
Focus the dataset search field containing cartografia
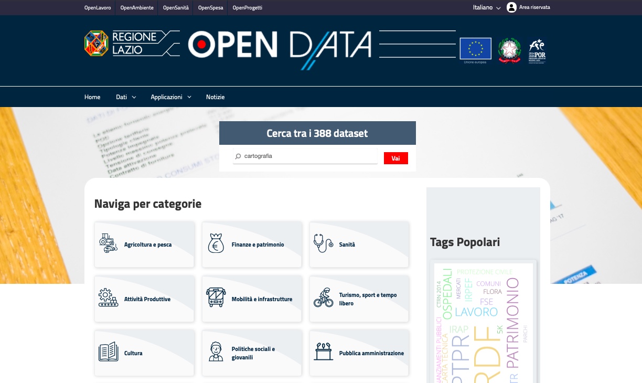pyautogui.click(x=305, y=156)
